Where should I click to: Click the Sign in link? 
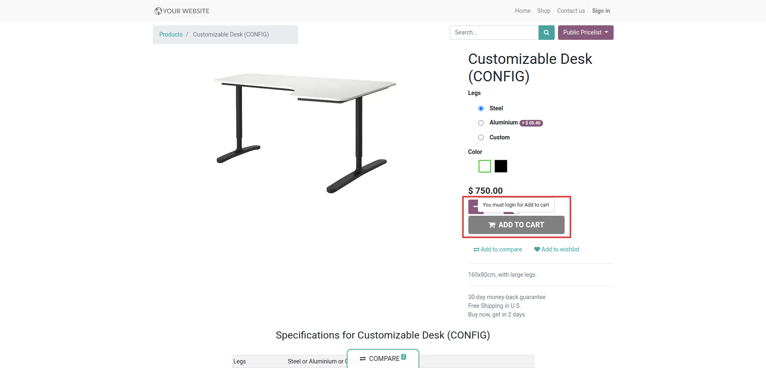(x=601, y=11)
